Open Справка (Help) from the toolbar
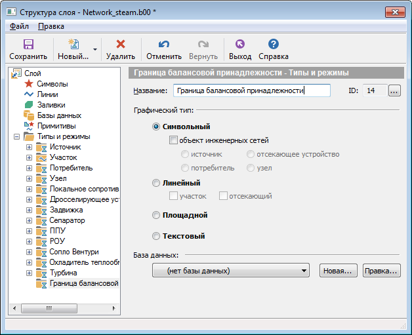 [x=273, y=45]
